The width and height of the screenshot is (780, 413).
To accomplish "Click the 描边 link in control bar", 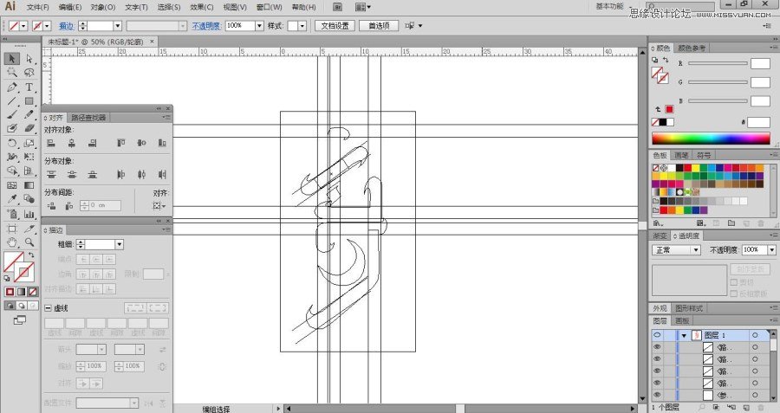I will tap(66, 26).
